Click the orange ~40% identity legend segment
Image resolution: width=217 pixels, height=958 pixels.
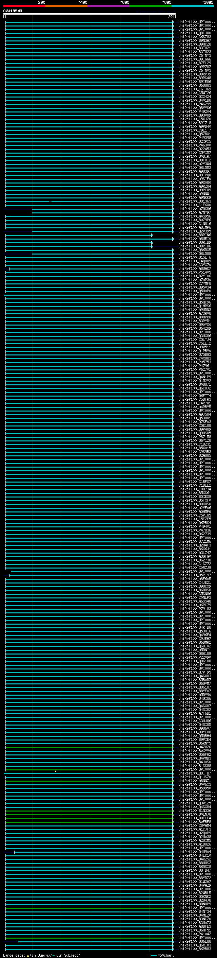coord(66,6)
